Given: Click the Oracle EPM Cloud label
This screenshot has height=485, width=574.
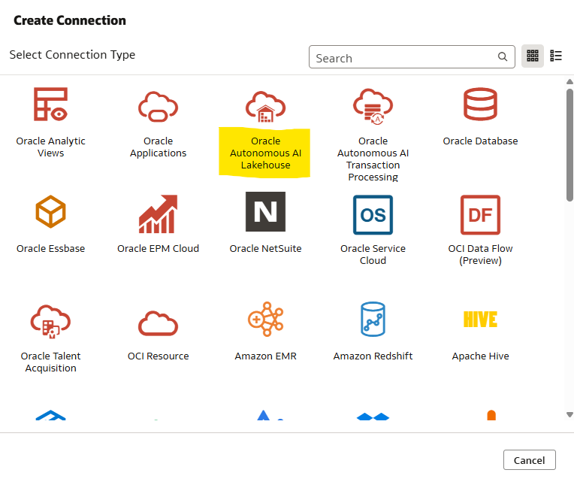Looking at the screenshot, I should pos(158,248).
